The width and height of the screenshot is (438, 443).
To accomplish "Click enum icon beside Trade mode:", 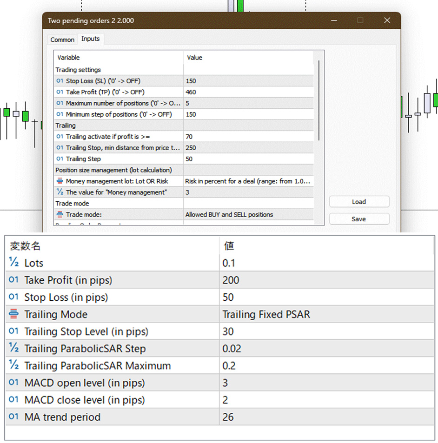I will (x=60, y=214).
